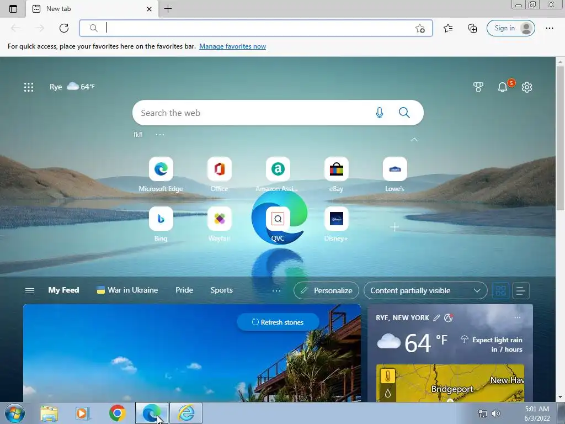565x424 pixels.
Task: Close the New tab tab
Action: coord(149,9)
